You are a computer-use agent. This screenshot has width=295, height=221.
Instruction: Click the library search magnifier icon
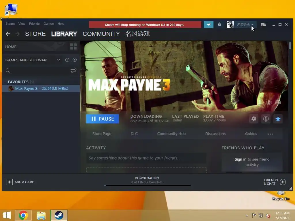(x=8, y=71)
